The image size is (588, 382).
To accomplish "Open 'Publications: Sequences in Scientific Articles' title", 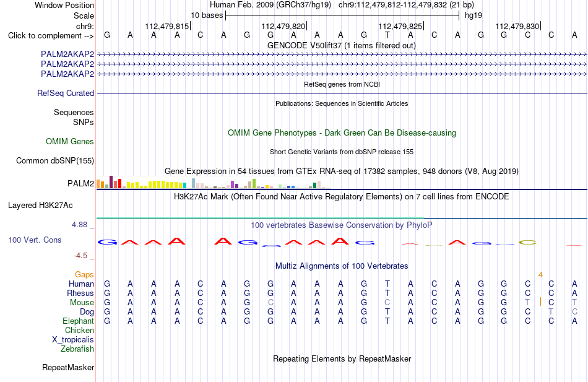I will coord(342,103).
